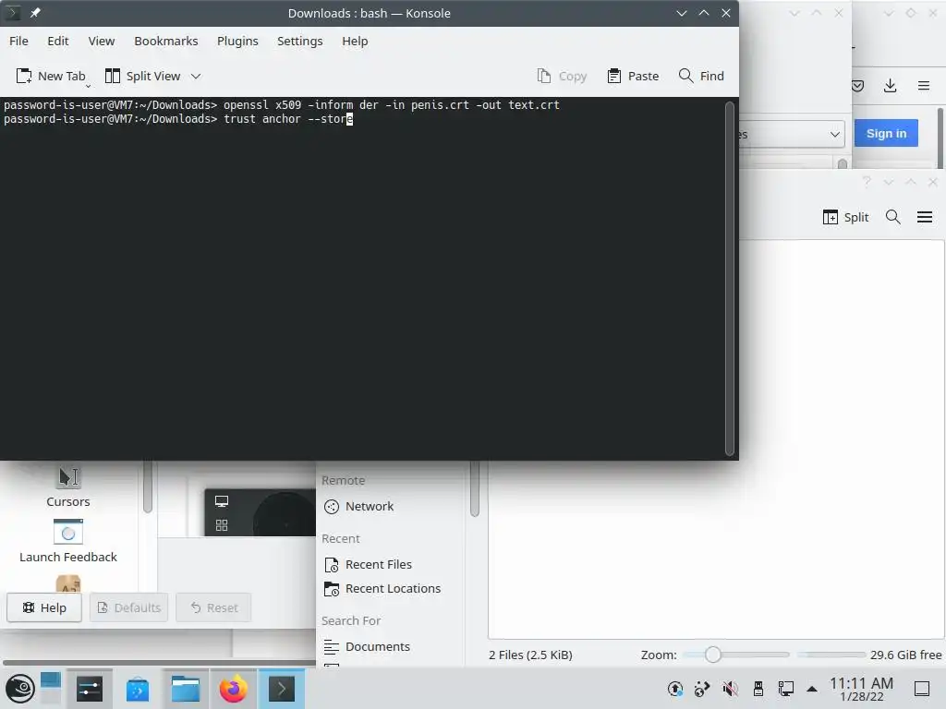Screen dimensions: 946x709
Task: Click the Reset button in System Settings
Action: [213, 607]
